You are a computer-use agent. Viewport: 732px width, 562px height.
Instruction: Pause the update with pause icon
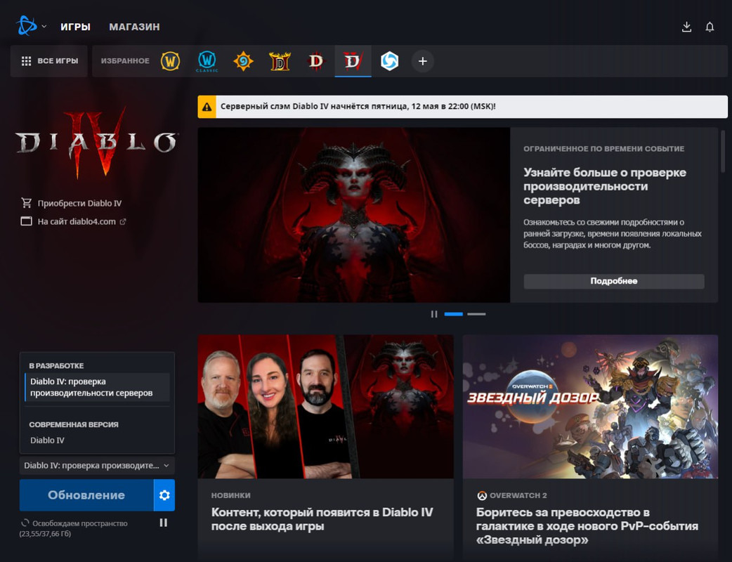[164, 523]
